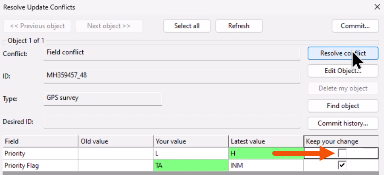Open the Commit dialog
The image size is (384, 175).
tap(355, 26)
